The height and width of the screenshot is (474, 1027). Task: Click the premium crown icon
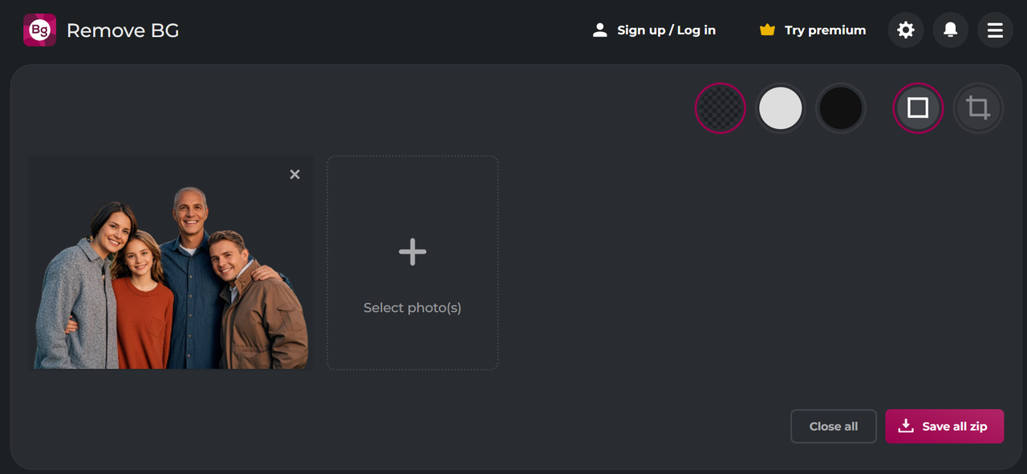(x=767, y=30)
